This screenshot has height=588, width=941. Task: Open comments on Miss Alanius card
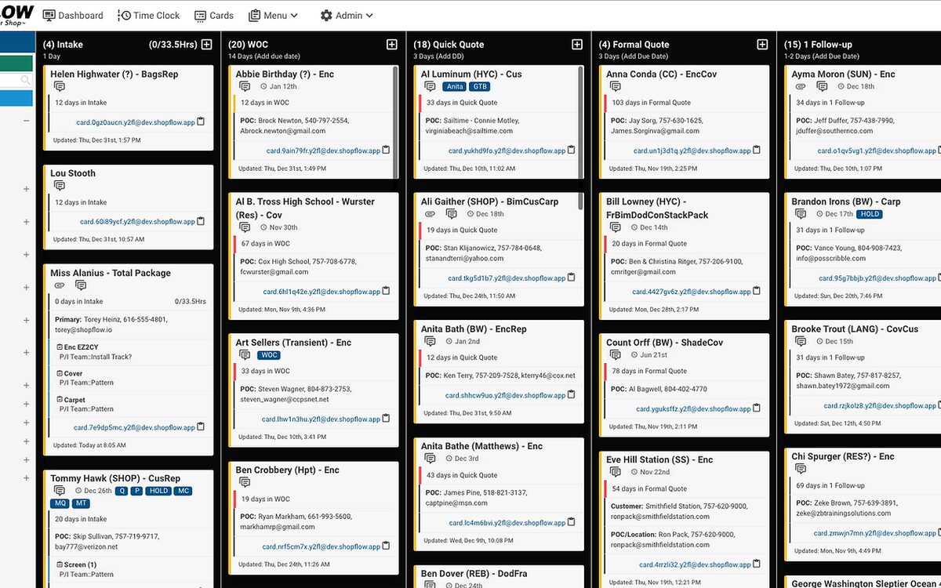(x=80, y=285)
